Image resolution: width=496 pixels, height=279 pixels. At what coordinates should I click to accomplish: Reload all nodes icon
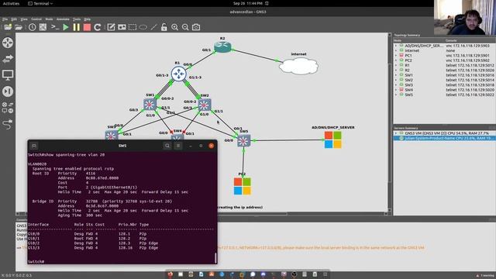pyautogui.click(x=98, y=27)
